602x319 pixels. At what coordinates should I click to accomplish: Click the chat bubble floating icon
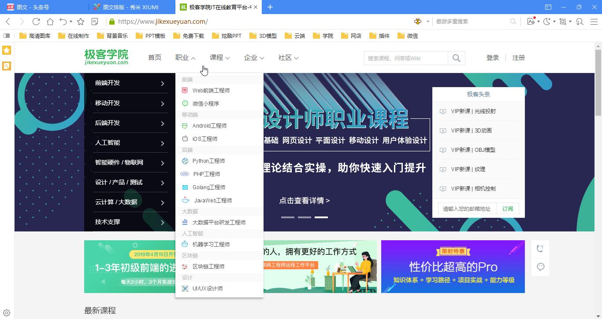540,267
